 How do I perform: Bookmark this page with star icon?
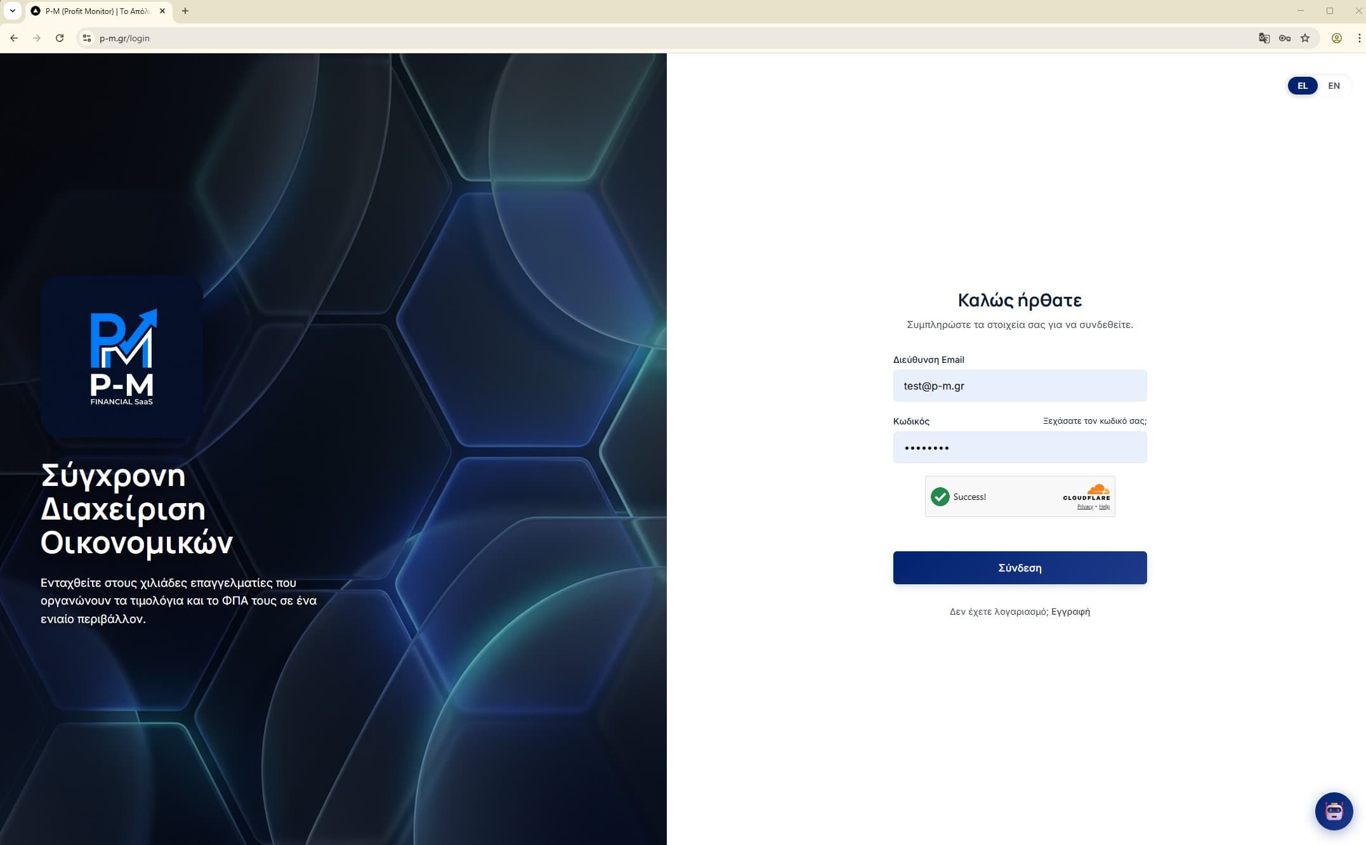(x=1305, y=38)
